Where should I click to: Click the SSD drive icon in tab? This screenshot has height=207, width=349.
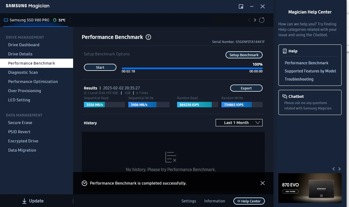coord(6,20)
